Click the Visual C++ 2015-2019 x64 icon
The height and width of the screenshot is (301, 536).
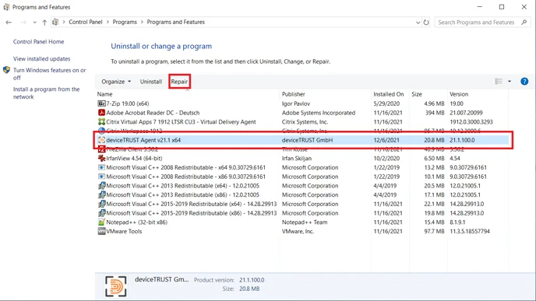click(x=101, y=204)
